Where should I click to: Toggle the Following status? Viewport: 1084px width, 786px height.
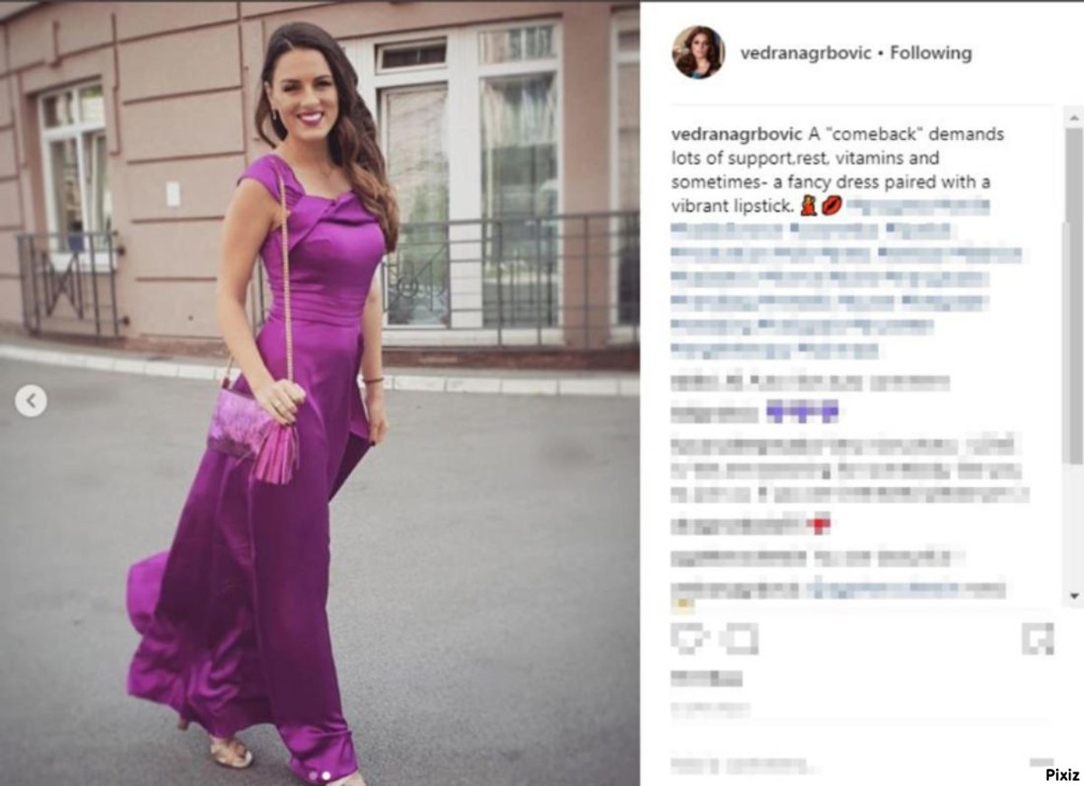click(931, 52)
